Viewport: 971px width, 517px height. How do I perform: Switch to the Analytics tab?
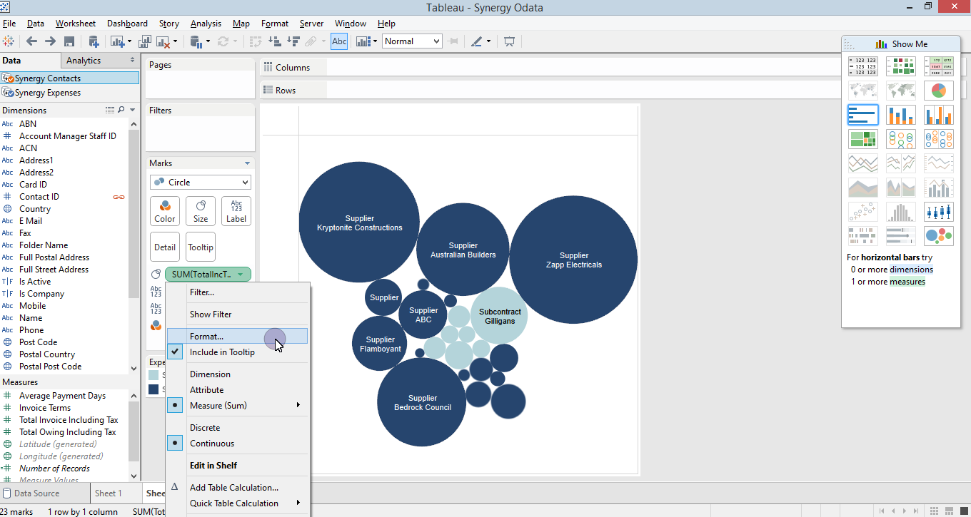84,61
